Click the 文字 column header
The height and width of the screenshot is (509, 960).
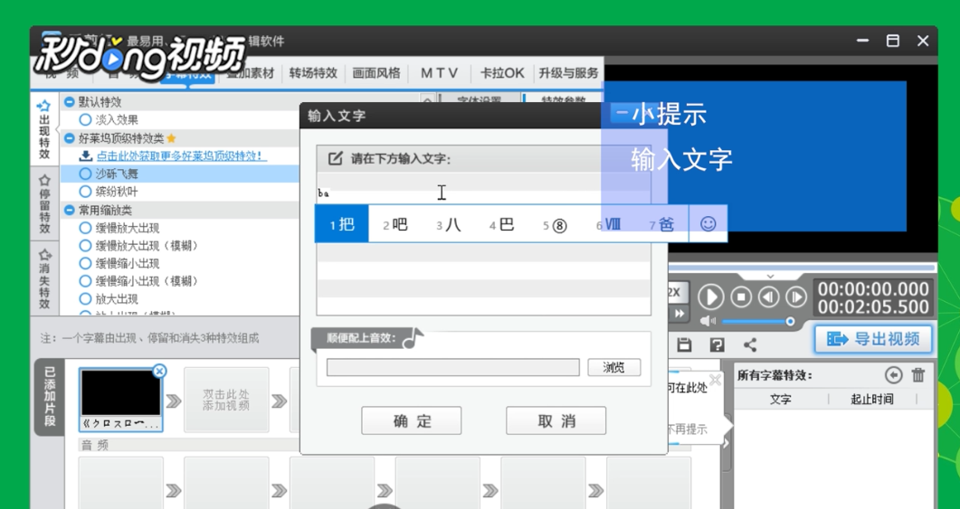pos(781,399)
